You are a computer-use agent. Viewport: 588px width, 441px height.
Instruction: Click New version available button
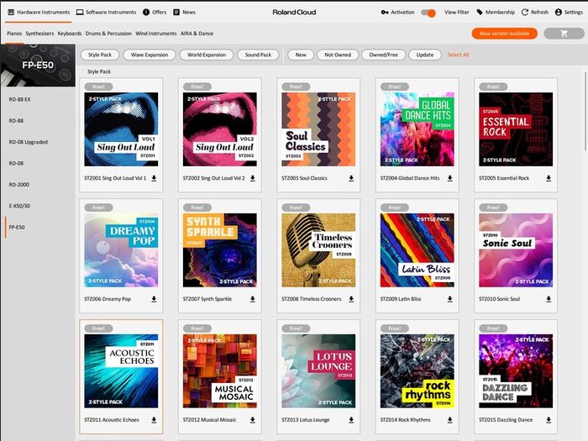tap(504, 34)
